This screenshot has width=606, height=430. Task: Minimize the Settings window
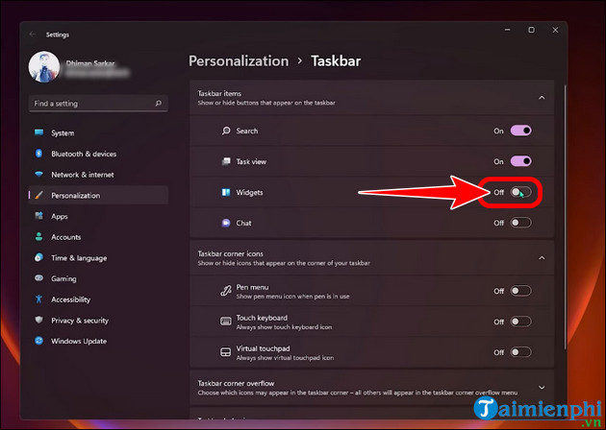tap(508, 30)
